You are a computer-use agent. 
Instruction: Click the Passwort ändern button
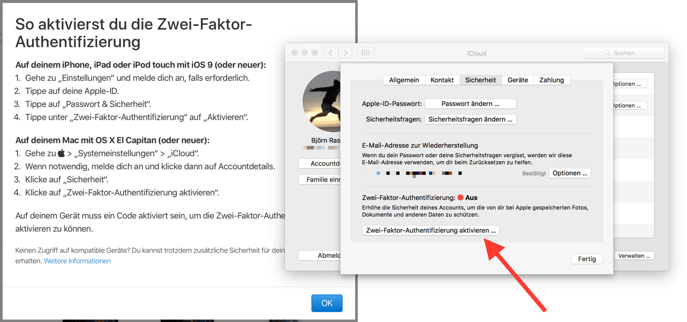coord(470,103)
